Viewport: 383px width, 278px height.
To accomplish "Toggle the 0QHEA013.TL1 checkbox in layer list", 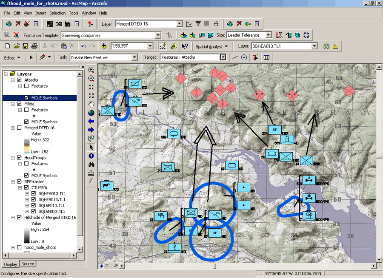I will click(x=34, y=193).
